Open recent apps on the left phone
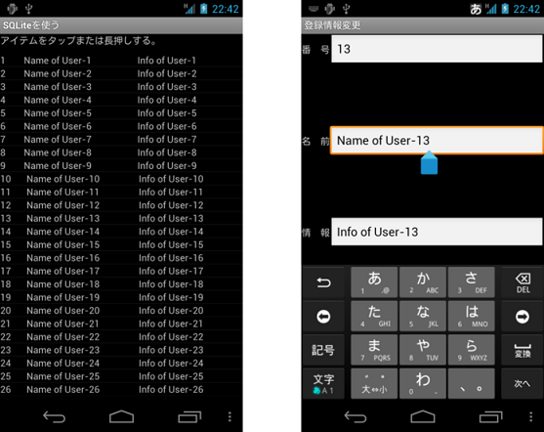The height and width of the screenshot is (432, 544). pyautogui.click(x=189, y=416)
